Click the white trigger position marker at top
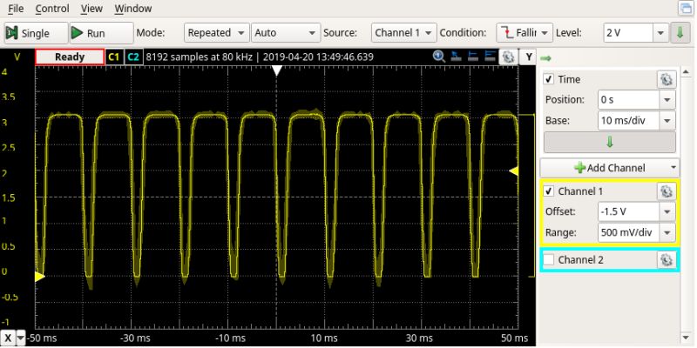 [x=277, y=70]
